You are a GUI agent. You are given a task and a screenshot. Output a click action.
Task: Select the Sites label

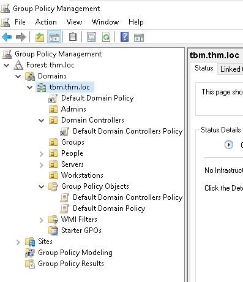pos(45,242)
